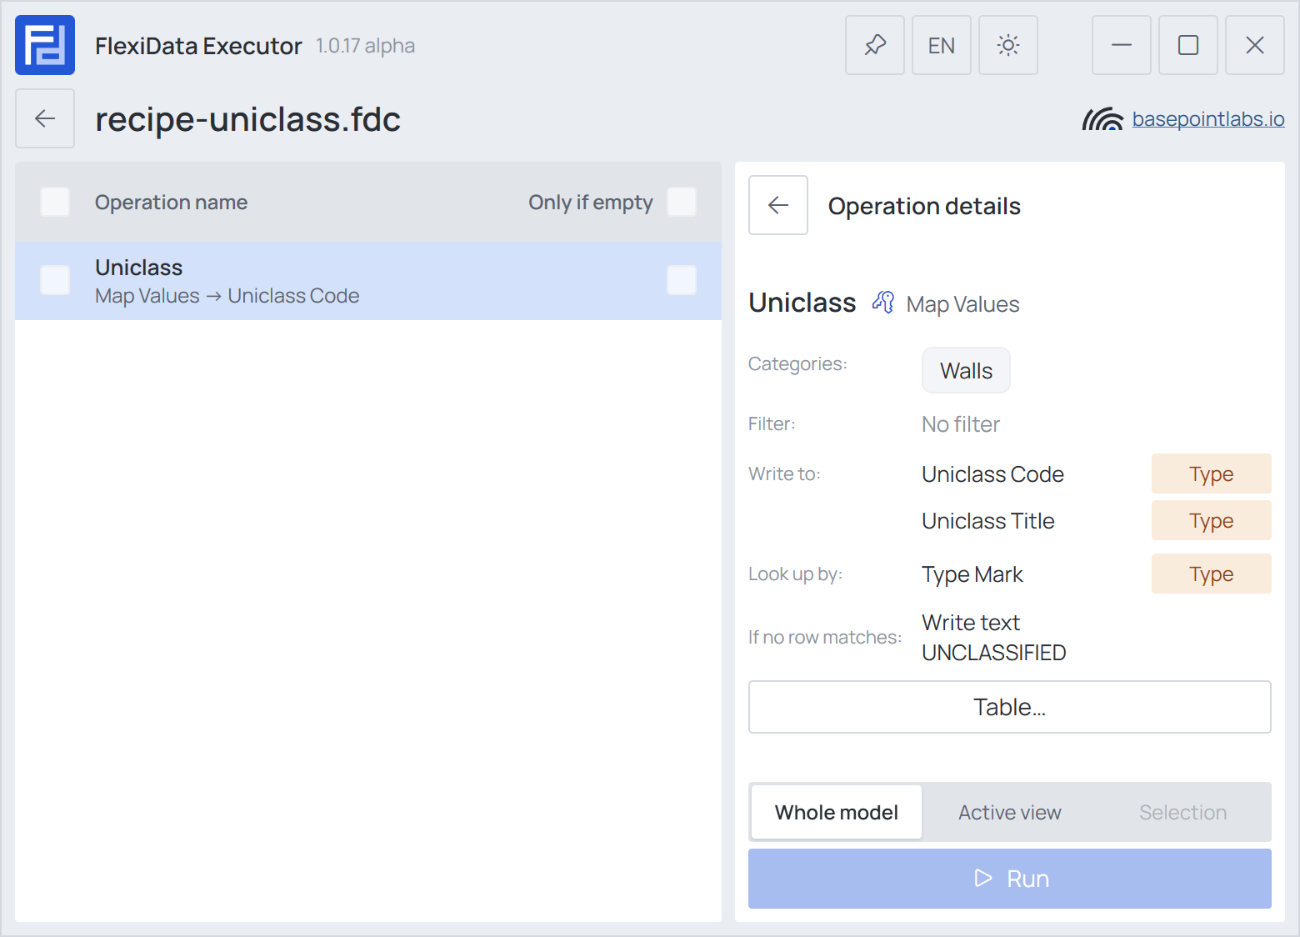Screen dimensions: 1300x937
Task: Click the Type badge beside Type Mark
Action: [x=1212, y=574]
